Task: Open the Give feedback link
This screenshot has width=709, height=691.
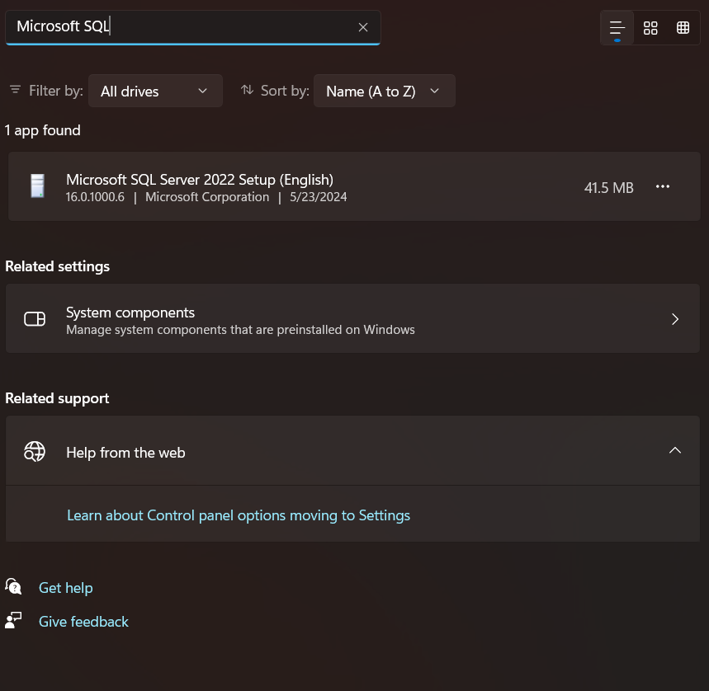Action: (83, 622)
